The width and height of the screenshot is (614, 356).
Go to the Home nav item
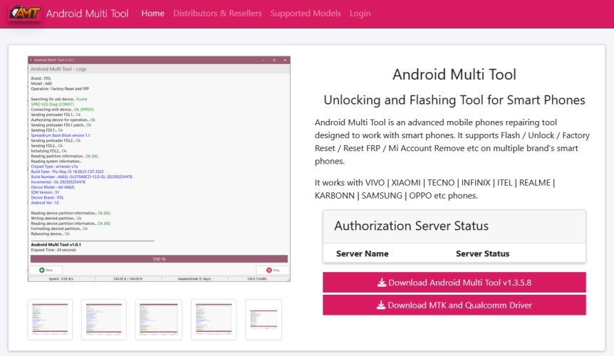click(152, 14)
